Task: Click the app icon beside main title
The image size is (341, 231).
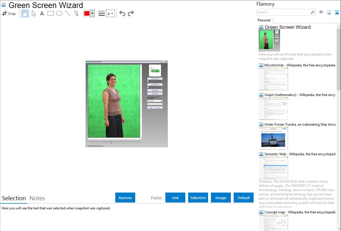Action: [x=3, y=5]
